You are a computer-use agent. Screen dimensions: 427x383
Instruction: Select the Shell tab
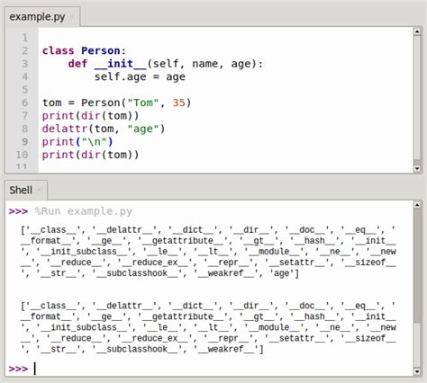coord(21,190)
